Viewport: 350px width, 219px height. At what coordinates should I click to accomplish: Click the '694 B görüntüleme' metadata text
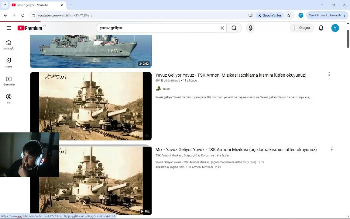click(x=168, y=80)
